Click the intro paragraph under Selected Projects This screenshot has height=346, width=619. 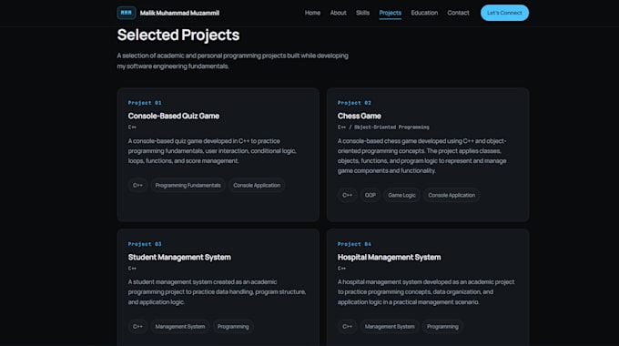[x=232, y=61]
